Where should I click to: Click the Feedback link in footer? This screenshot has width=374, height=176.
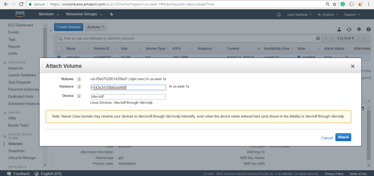pyautogui.click(x=21, y=174)
